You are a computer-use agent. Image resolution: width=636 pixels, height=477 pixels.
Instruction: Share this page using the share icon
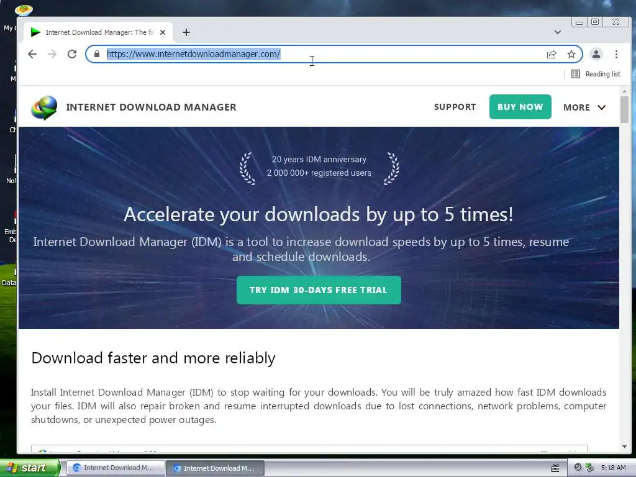(552, 55)
